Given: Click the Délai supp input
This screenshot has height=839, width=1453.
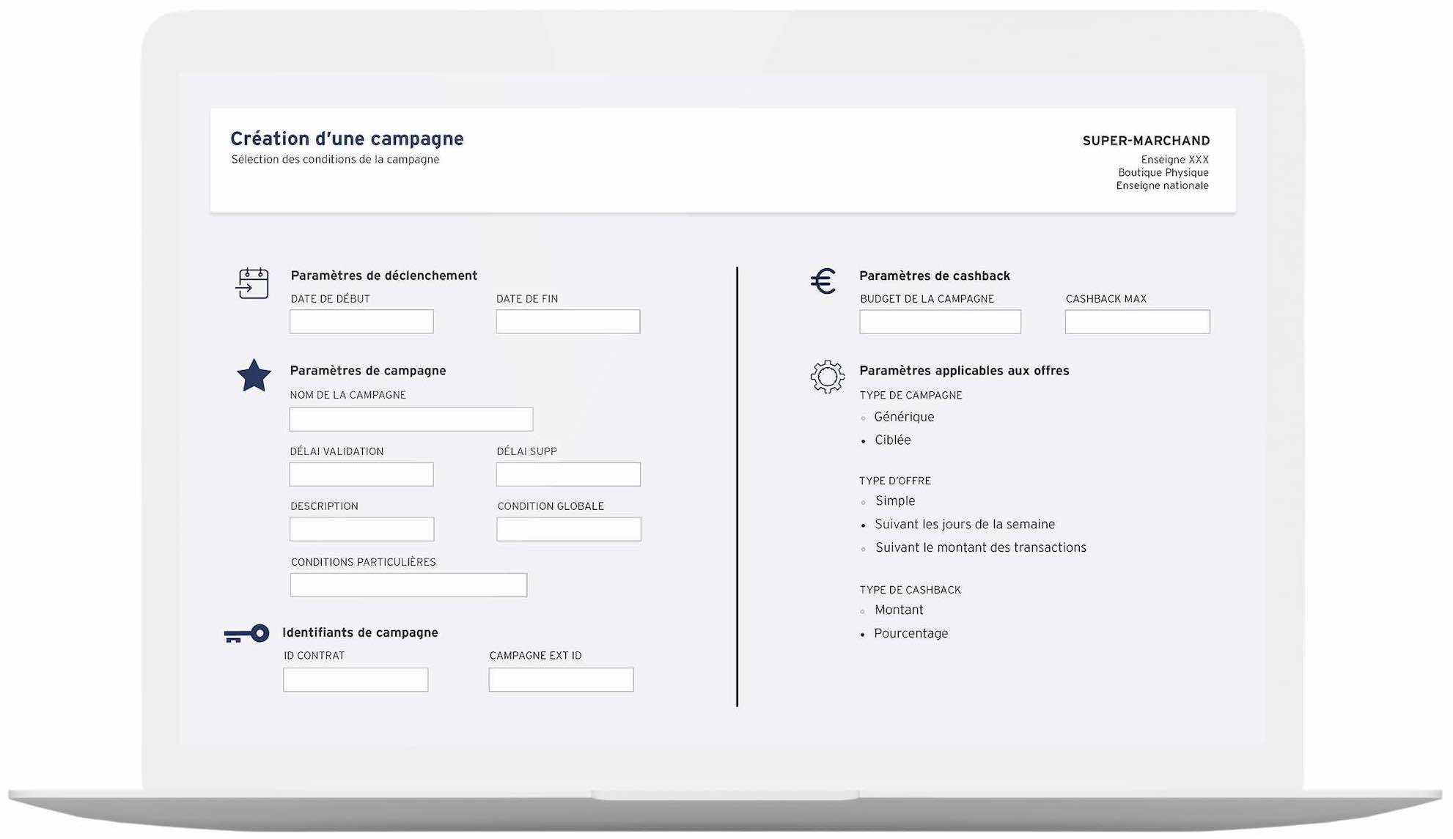Looking at the screenshot, I should point(568,474).
